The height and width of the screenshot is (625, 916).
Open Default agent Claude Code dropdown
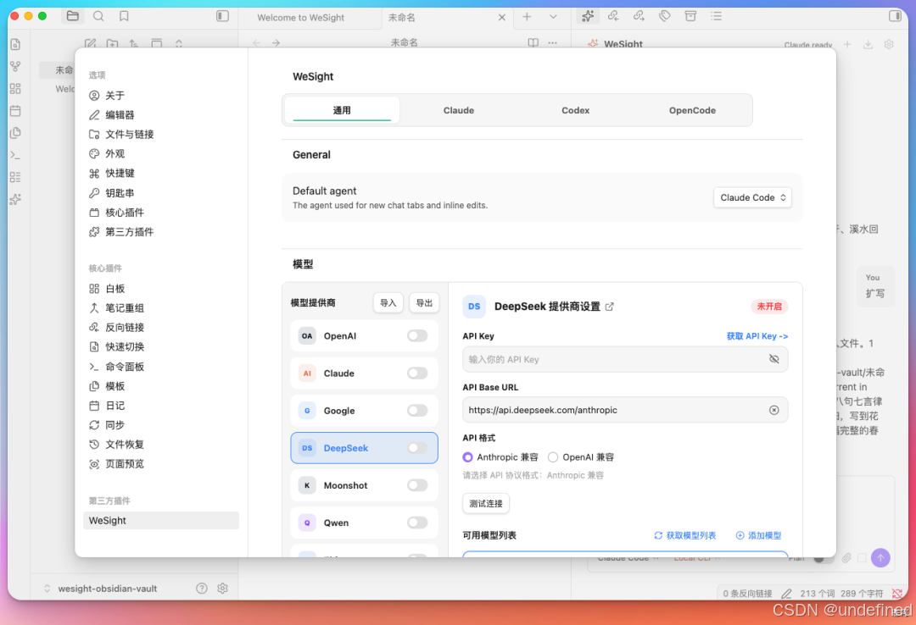pos(752,197)
